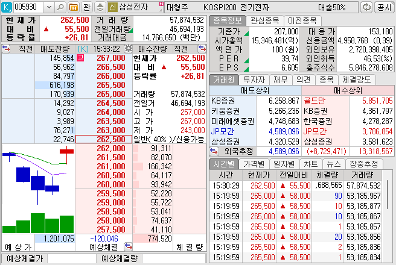The height and width of the screenshot is (265, 396).
Task: Open the 장중추정 tab
Action: 363,164
